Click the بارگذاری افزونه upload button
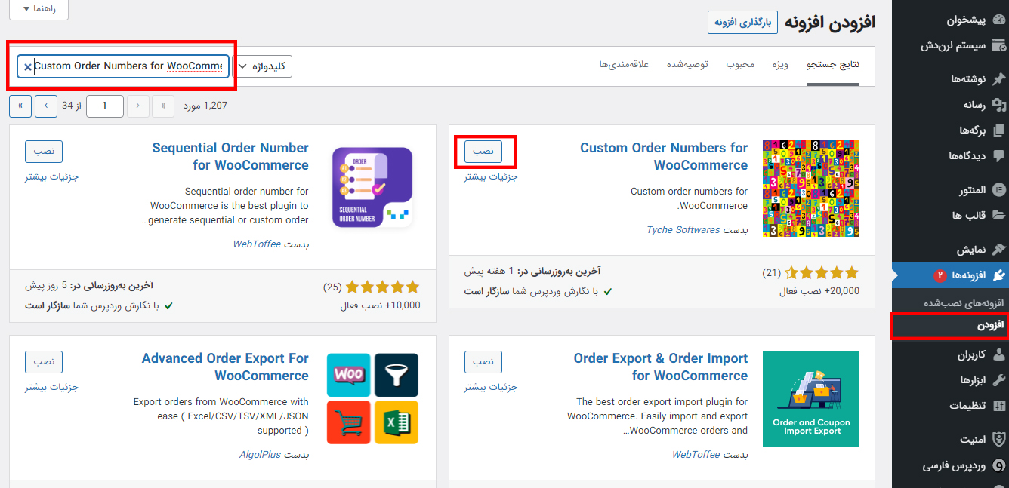 point(742,22)
